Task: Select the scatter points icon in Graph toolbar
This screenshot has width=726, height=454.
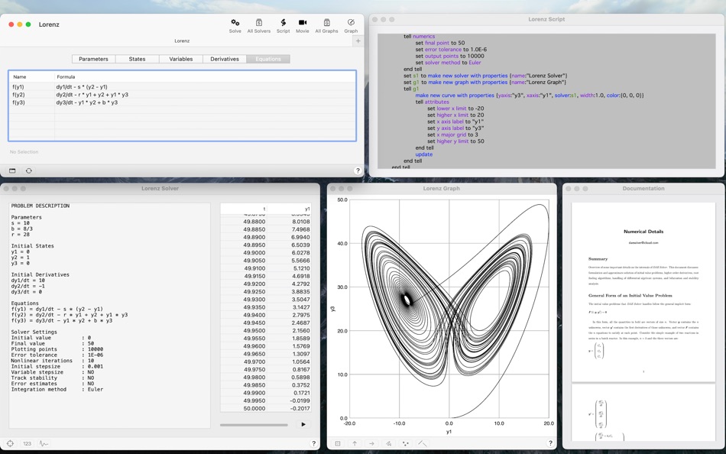Action: 405,443
